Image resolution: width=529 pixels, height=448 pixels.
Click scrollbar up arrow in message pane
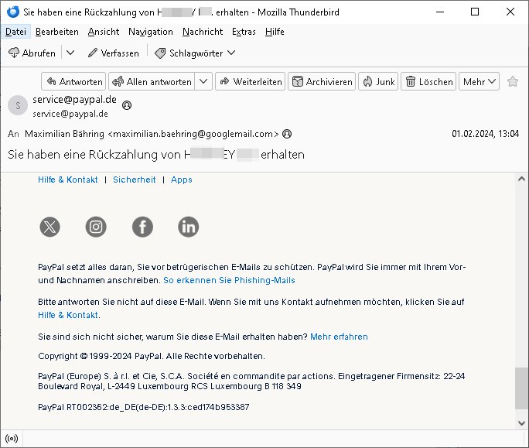521,179
